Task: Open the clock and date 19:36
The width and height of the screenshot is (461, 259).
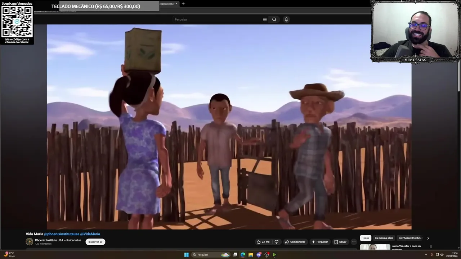Action: 452,255
